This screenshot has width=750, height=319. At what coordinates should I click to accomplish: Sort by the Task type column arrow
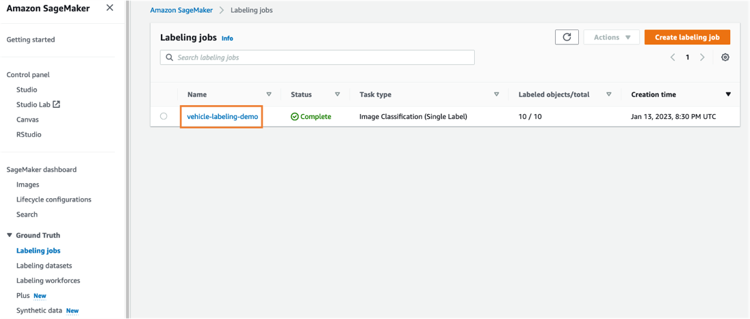pyautogui.click(x=496, y=94)
